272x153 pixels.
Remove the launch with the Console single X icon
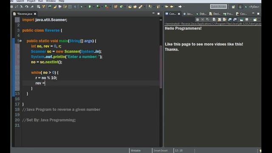202,20
